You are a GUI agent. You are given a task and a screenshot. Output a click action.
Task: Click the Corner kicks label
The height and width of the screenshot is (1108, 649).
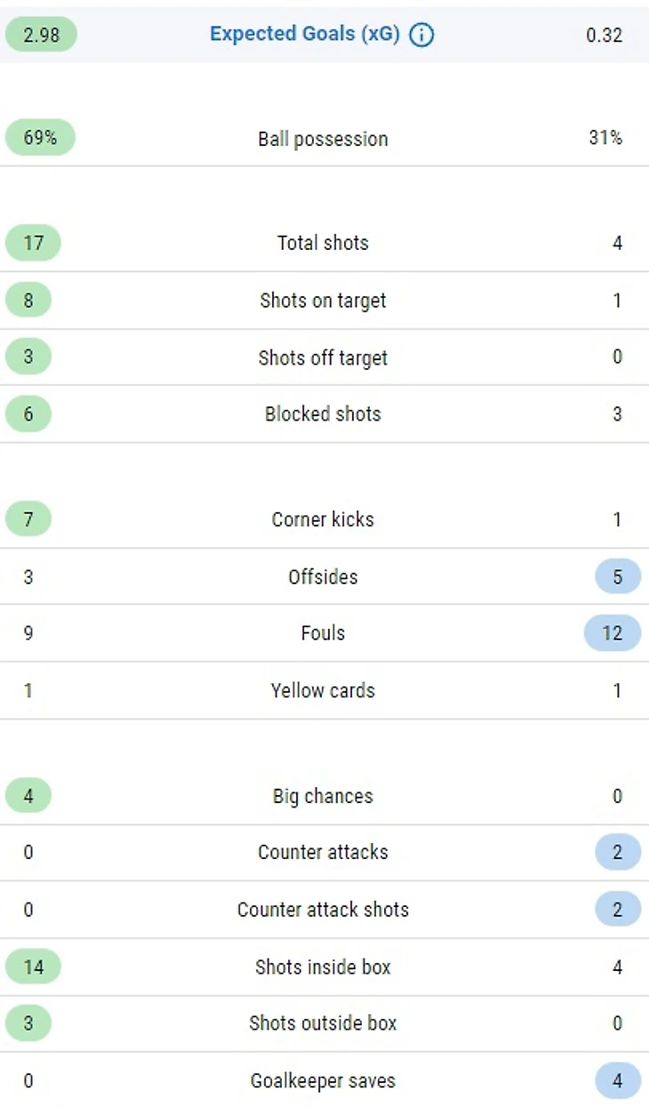click(323, 519)
